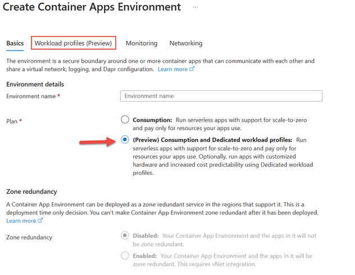Click the Environment details heading
Image resolution: width=355 pixels, height=275 pixels.
[x=35, y=84]
